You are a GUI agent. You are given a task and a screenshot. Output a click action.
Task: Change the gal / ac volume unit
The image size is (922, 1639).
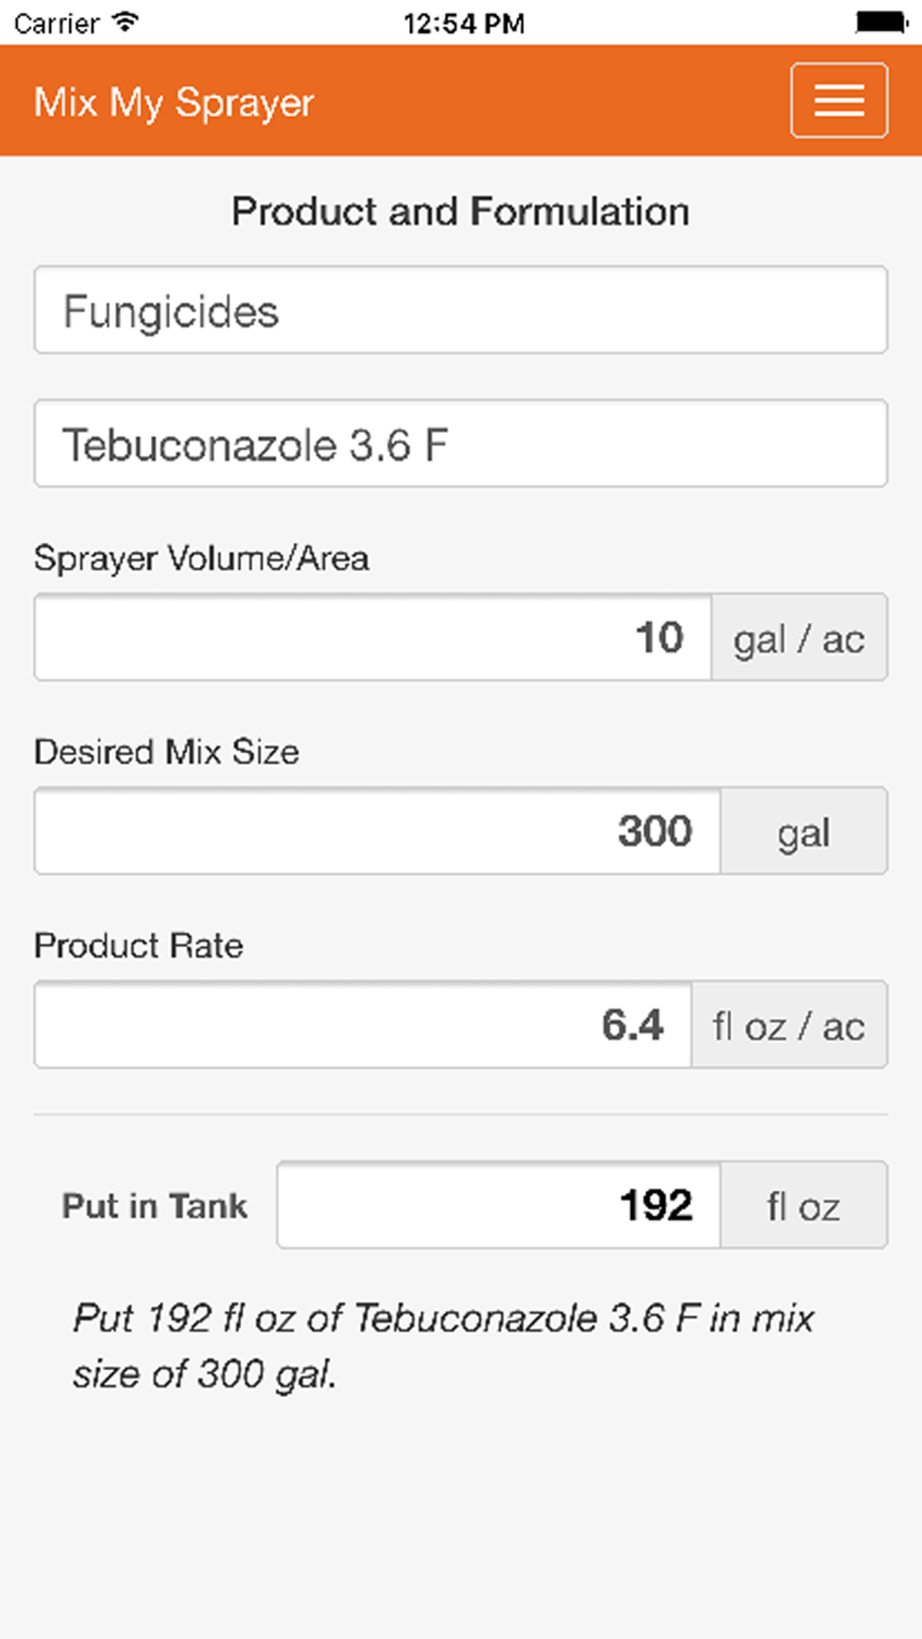coord(798,638)
